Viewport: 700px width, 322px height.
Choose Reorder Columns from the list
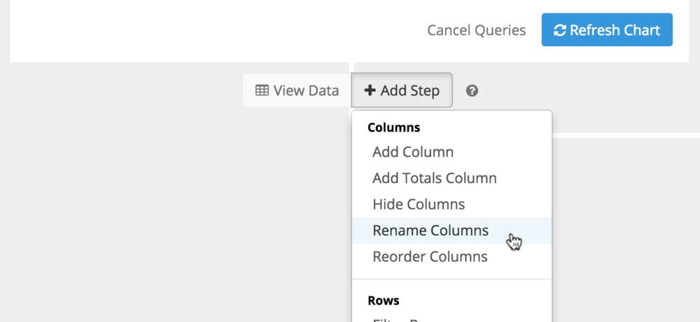pos(430,257)
